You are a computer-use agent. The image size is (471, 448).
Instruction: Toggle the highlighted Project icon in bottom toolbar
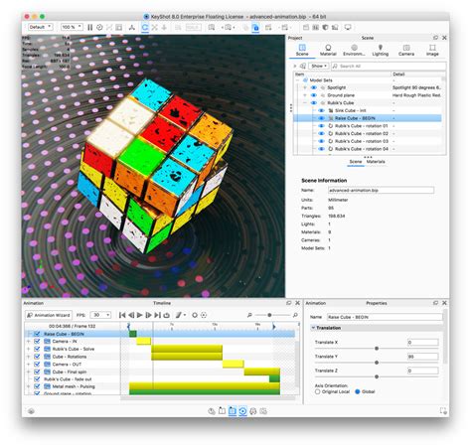point(233,411)
